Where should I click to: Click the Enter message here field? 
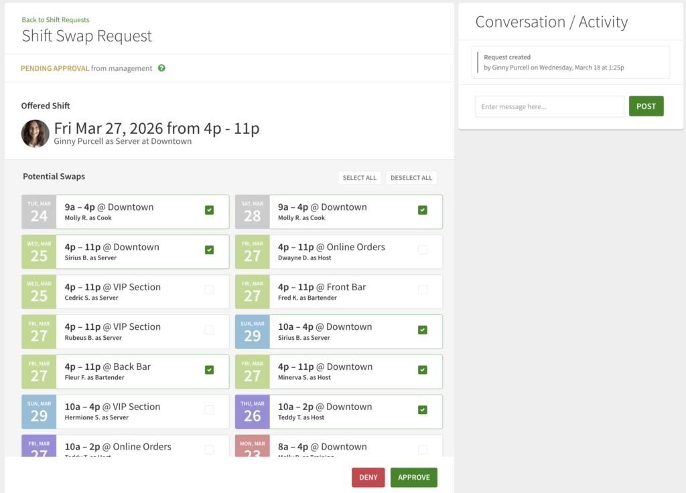point(549,106)
